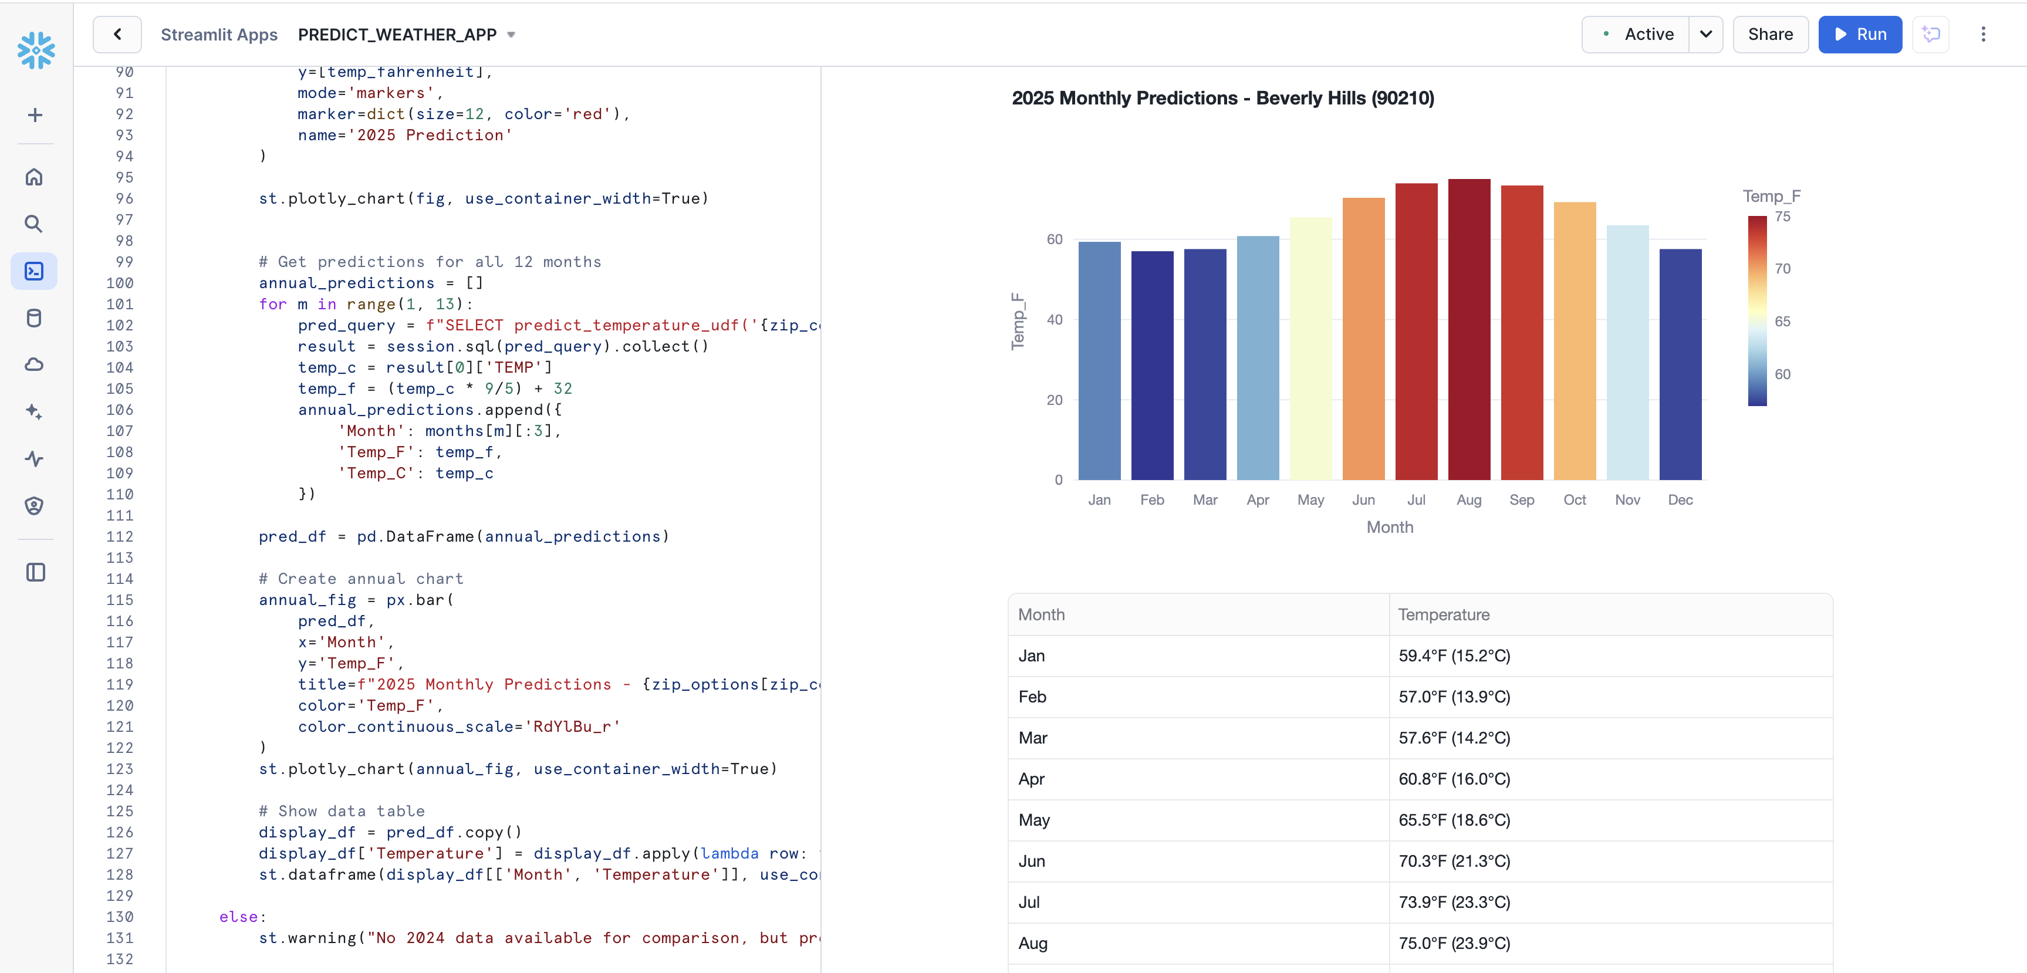The height and width of the screenshot is (973, 2027).
Task: Open the Projects terminal icon
Action: [x=34, y=271]
